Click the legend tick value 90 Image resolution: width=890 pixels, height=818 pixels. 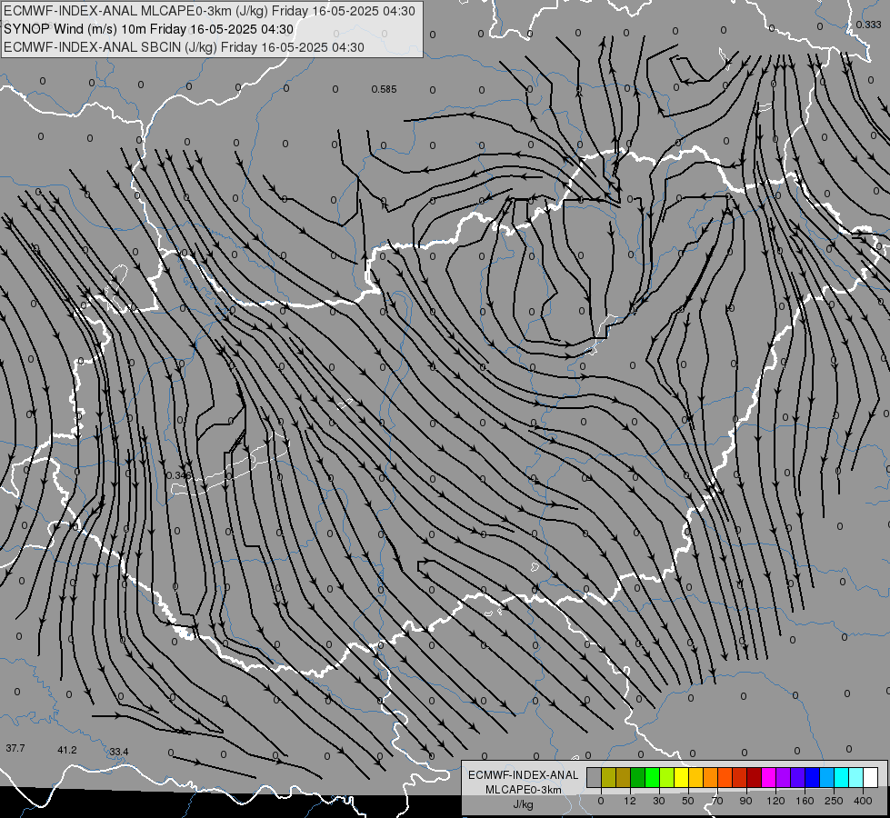pyautogui.click(x=745, y=801)
